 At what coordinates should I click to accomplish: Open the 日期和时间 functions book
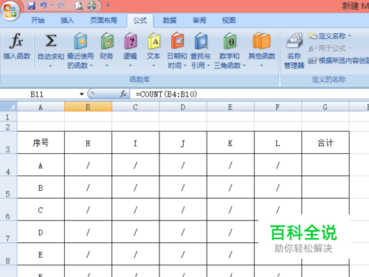point(177,41)
